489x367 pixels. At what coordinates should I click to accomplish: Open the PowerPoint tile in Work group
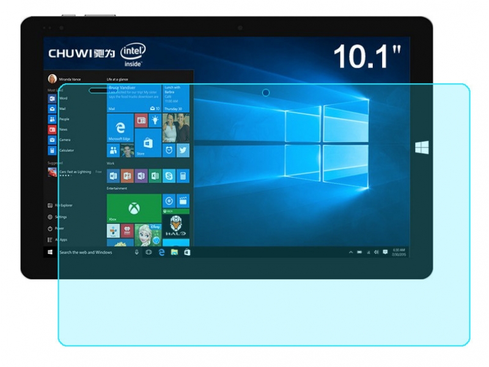point(127,176)
